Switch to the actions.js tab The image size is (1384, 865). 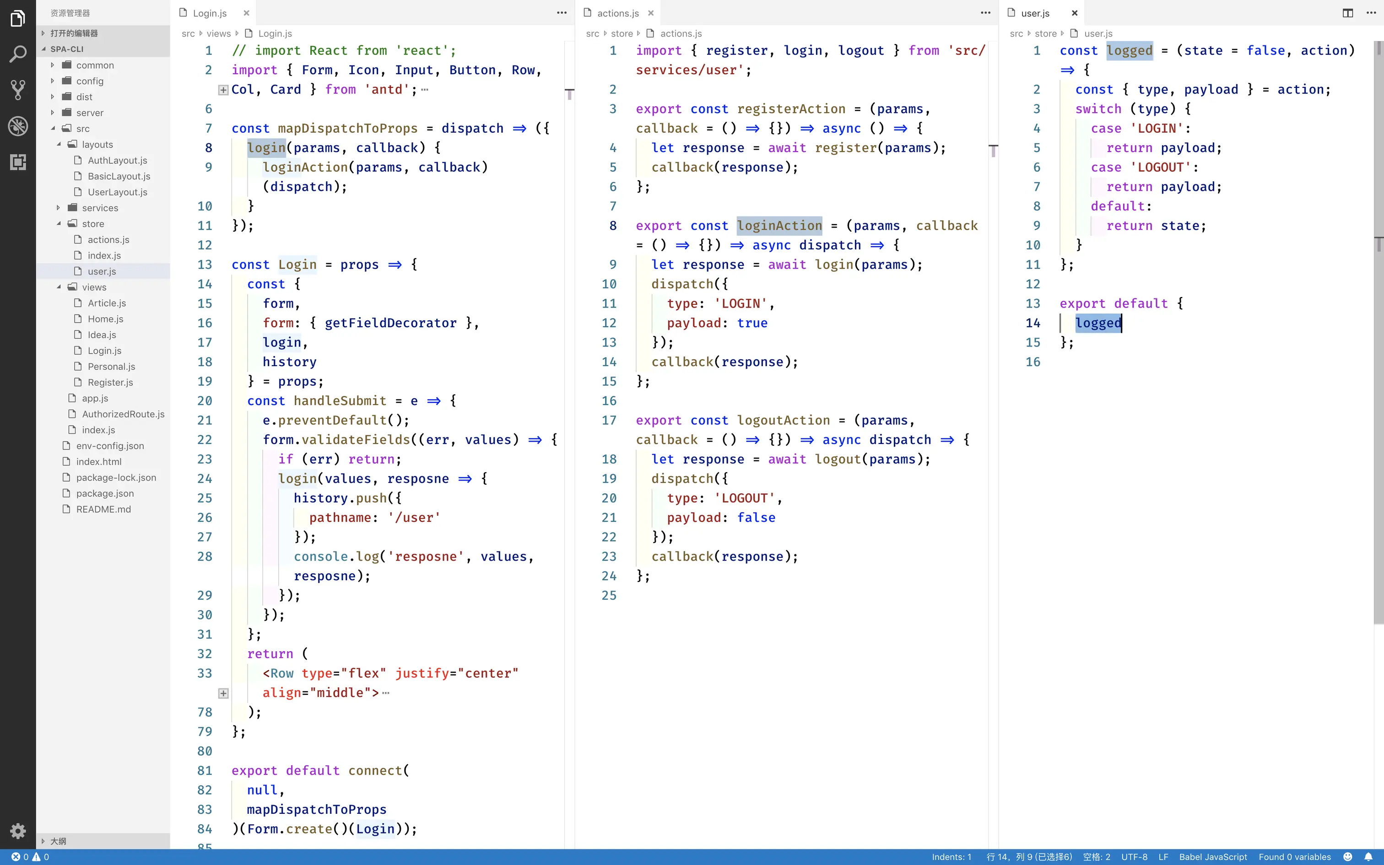[x=618, y=13]
